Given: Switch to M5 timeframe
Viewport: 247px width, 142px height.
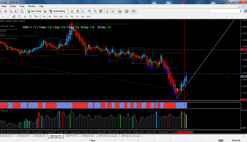Looking at the screenshot, I should (50, 17).
